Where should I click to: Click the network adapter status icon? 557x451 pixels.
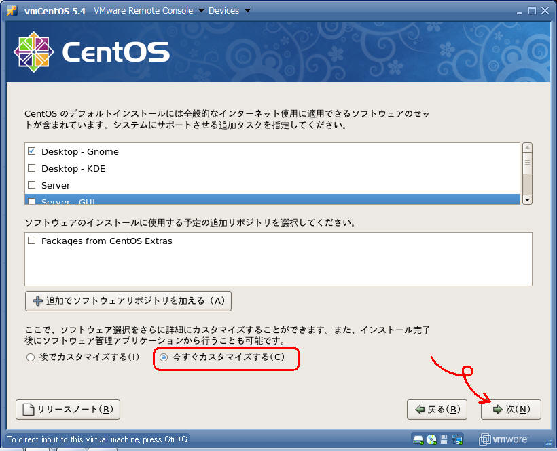coord(457,439)
